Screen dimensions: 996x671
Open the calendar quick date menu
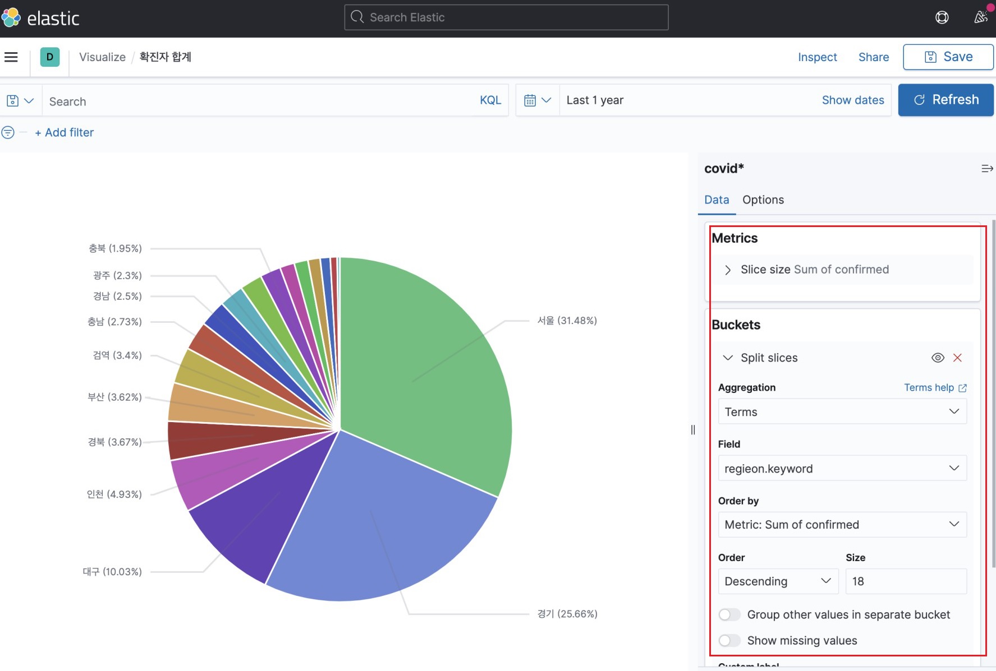pyautogui.click(x=538, y=100)
